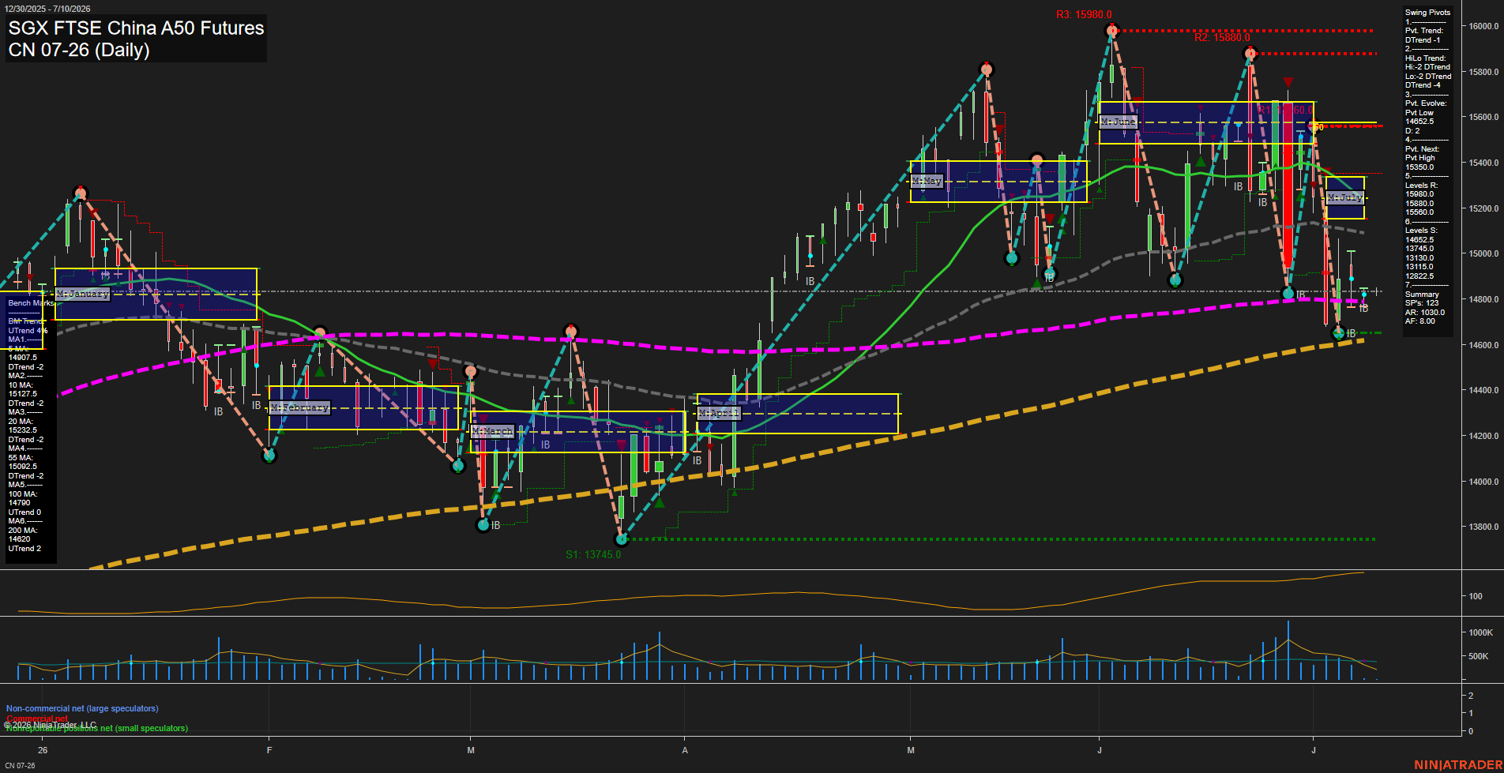Click the 10 MA: value 15127.5
The width and height of the screenshot is (1504, 773).
(22, 394)
